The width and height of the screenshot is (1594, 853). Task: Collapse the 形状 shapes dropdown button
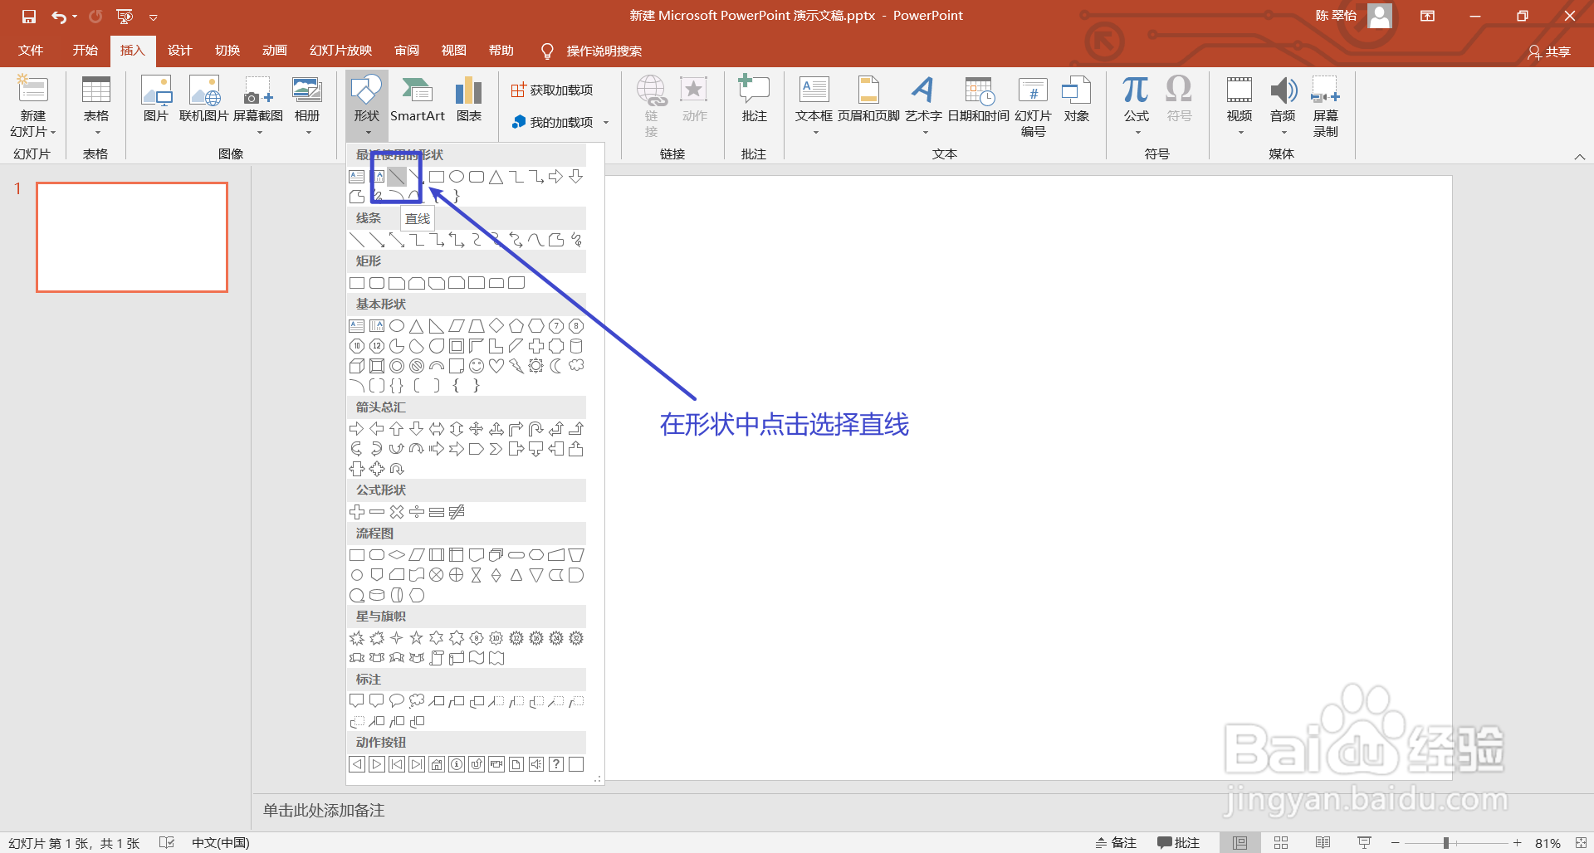pyautogui.click(x=367, y=106)
